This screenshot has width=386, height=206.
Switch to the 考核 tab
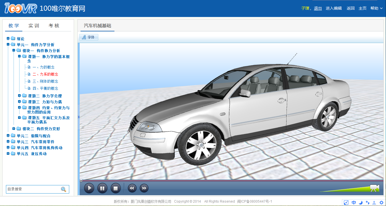pyautogui.click(x=54, y=26)
